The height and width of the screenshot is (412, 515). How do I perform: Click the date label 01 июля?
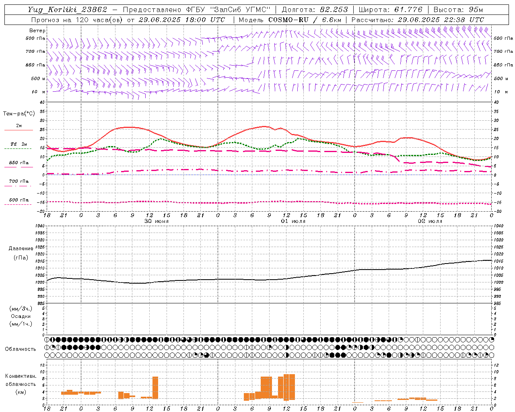(293, 221)
